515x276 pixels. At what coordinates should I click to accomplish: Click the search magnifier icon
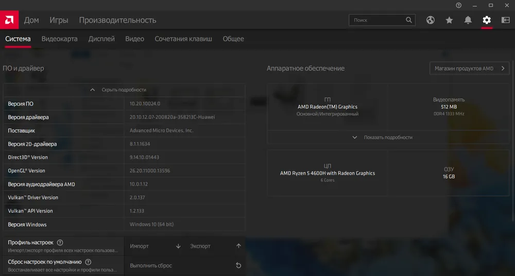[409, 20]
